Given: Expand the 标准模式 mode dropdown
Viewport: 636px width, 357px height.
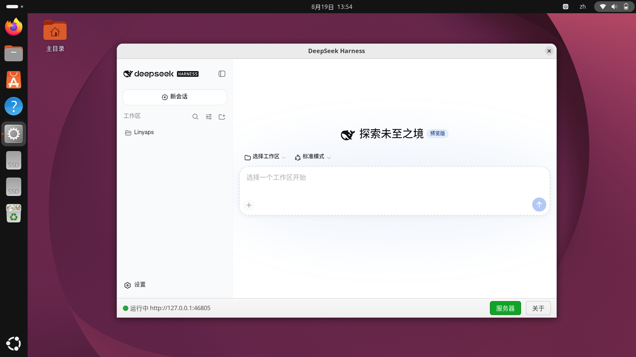Looking at the screenshot, I should (x=313, y=157).
